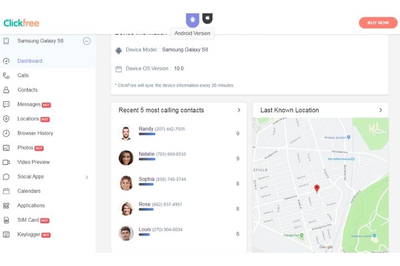Click the phone device icon in sidebar
Image resolution: width=400 pixels, height=266 pixels.
6,41
